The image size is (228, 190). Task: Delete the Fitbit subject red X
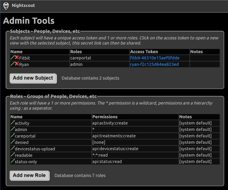click(x=17, y=57)
